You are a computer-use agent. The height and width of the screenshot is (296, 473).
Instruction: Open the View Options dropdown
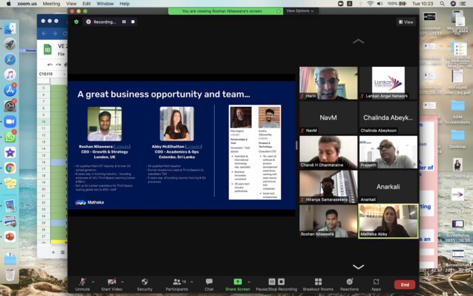(x=299, y=11)
